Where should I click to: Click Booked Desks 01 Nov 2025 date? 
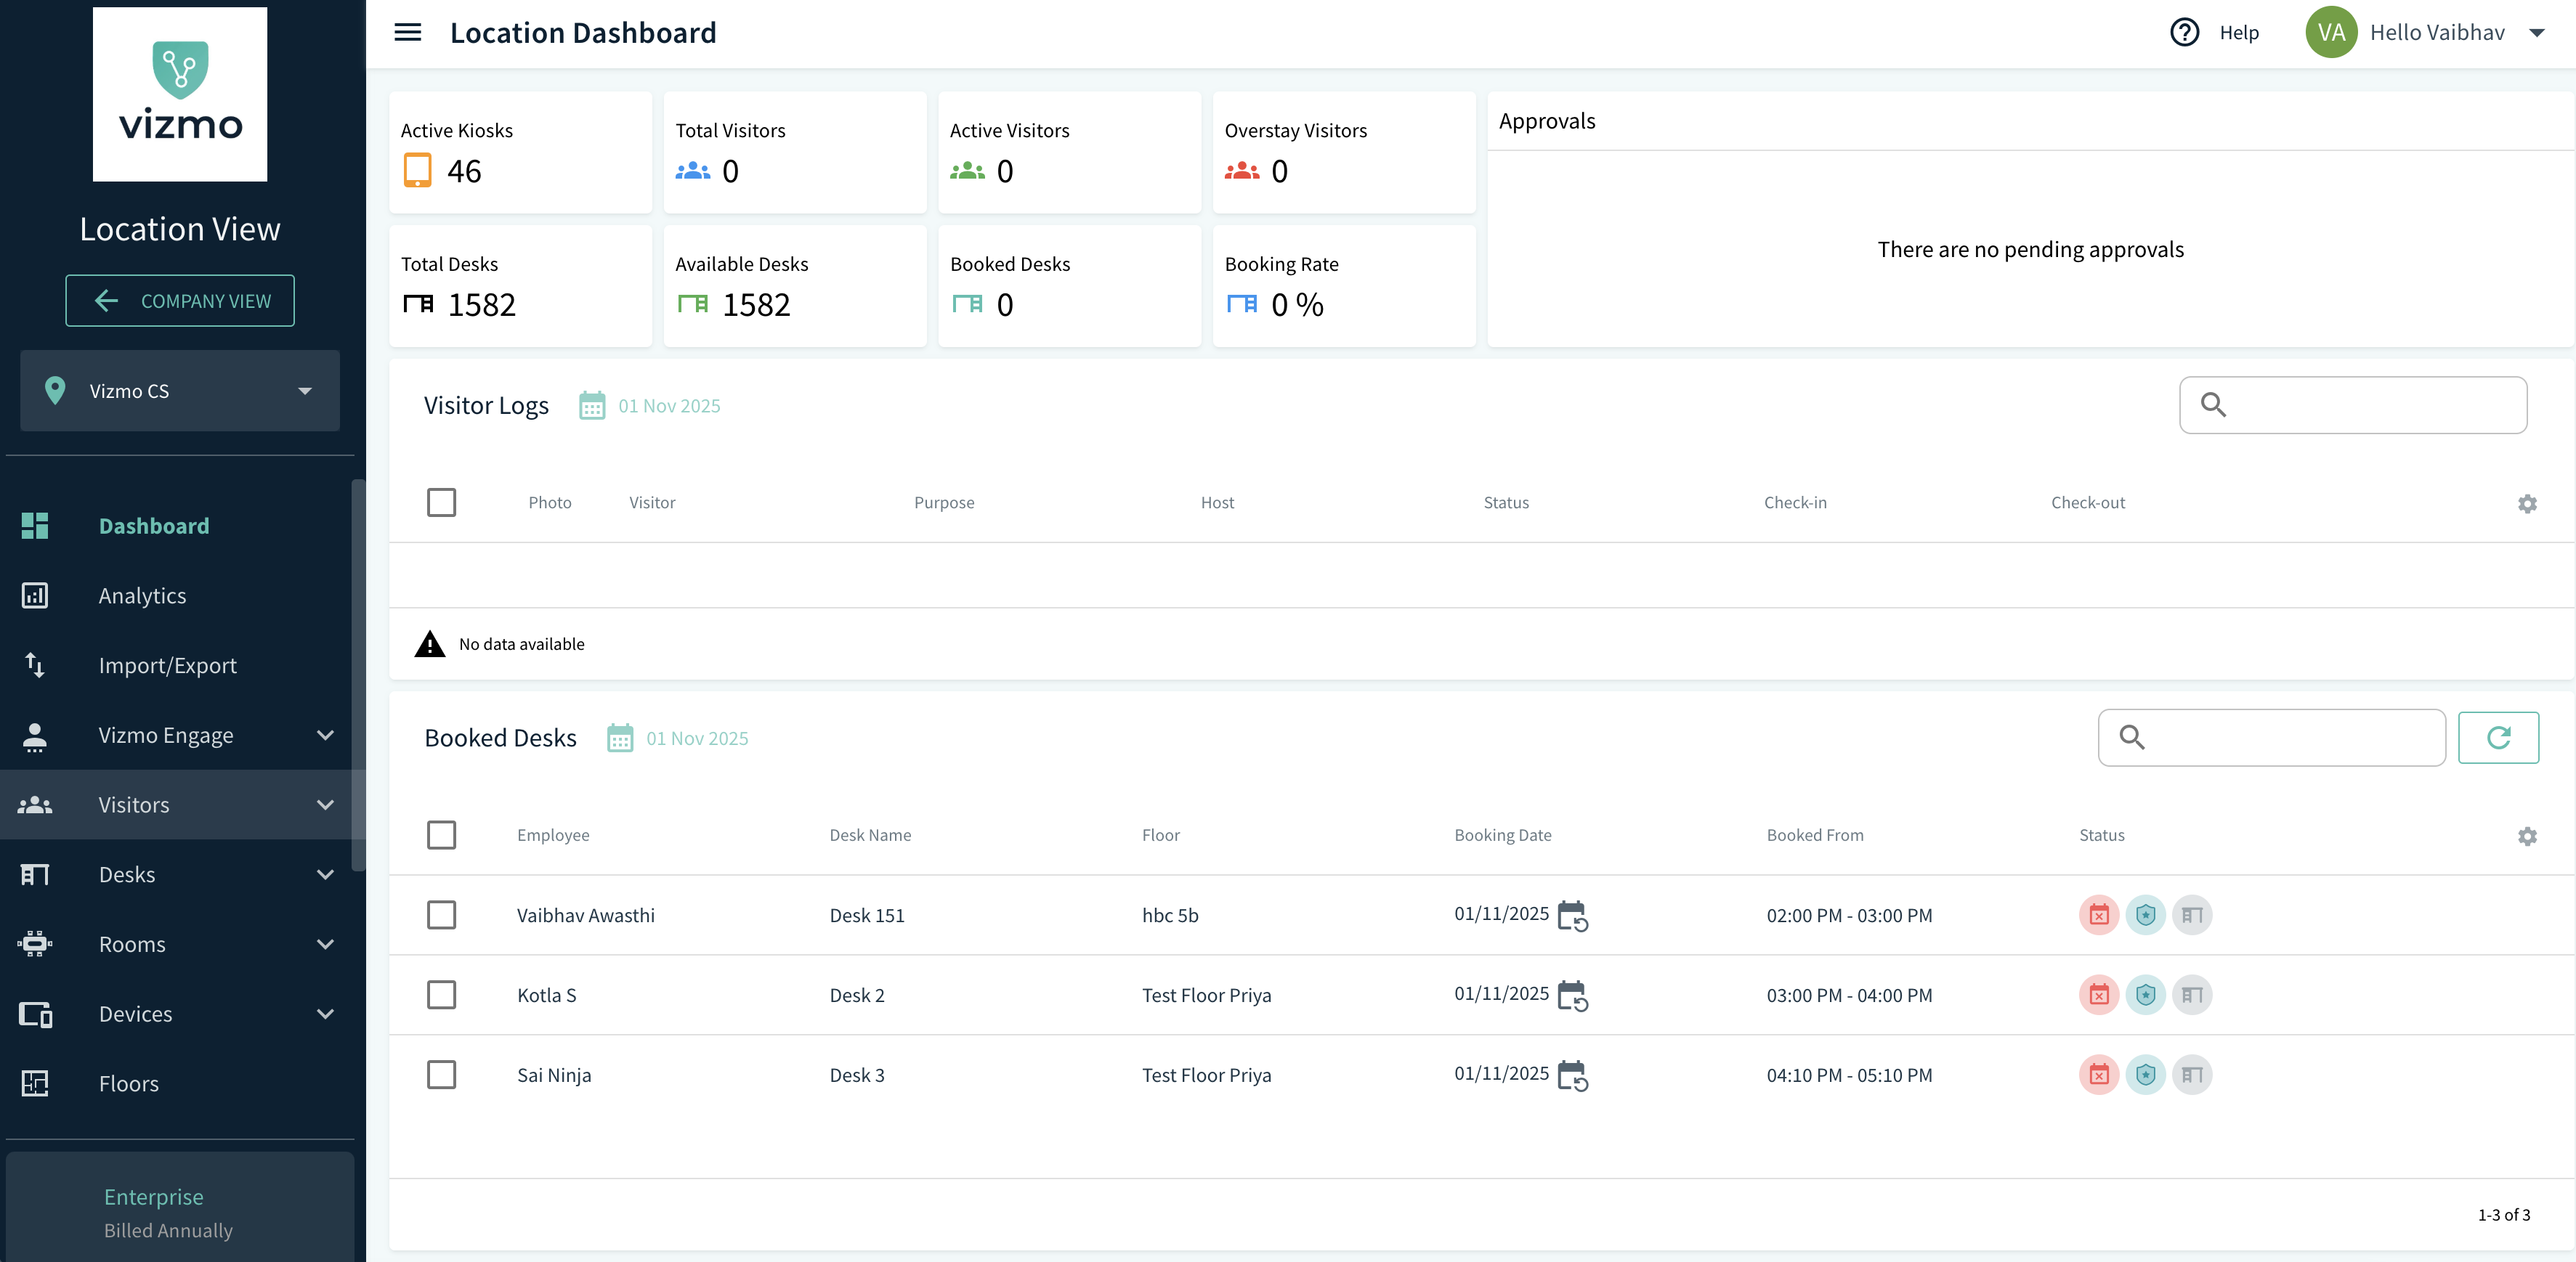(x=697, y=738)
